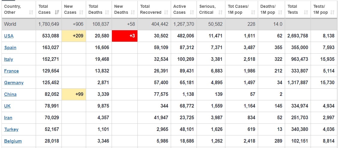Click France total tests 333,807

300,71
